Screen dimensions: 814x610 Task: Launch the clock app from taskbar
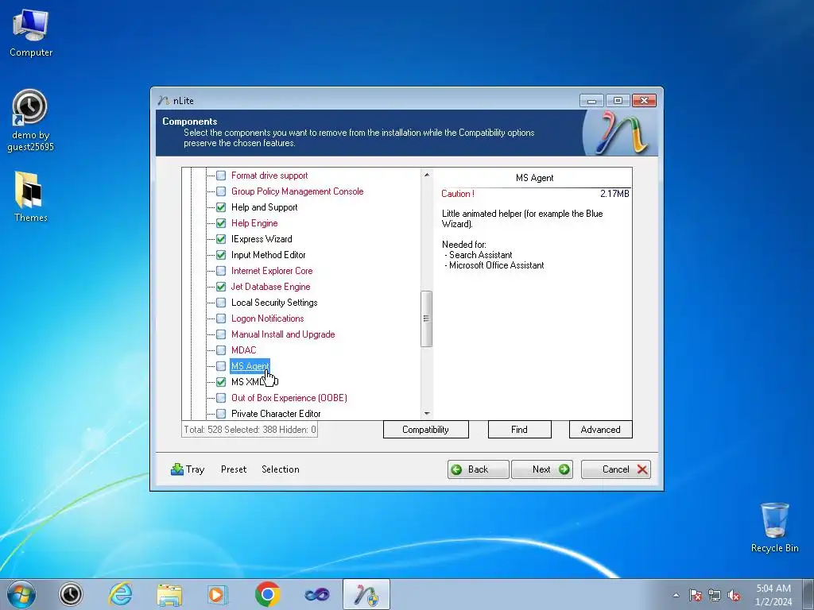click(71, 594)
